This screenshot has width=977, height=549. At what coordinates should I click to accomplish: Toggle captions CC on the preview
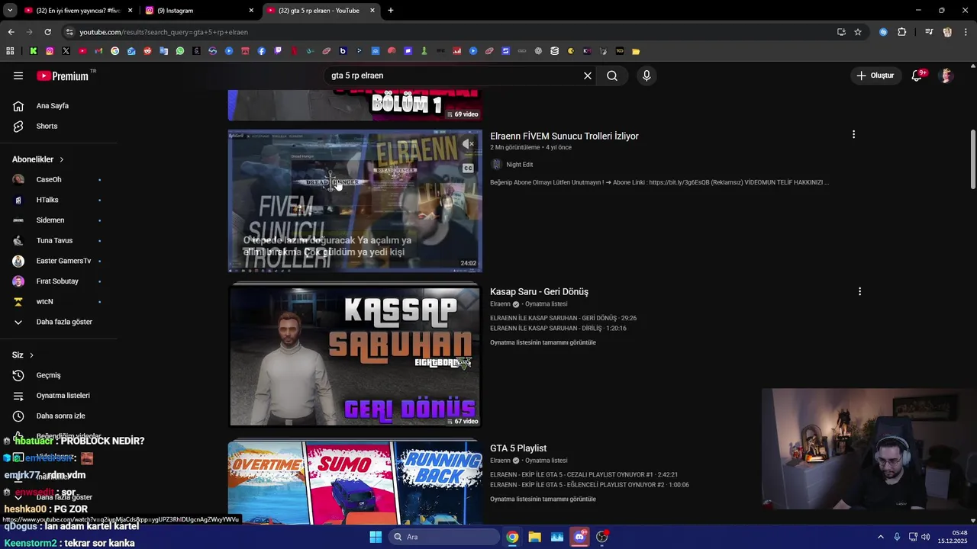coord(468,168)
